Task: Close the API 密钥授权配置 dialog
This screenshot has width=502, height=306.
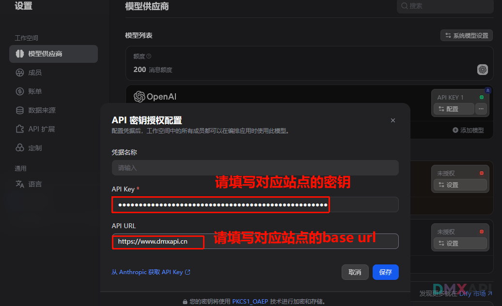Action: 393,120
